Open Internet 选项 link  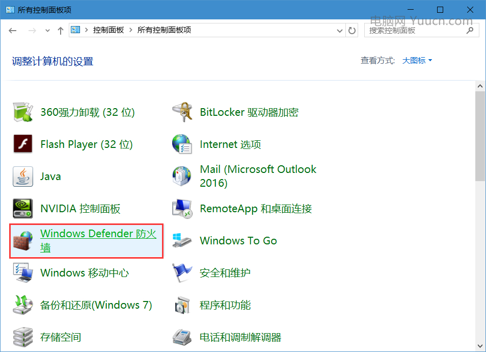click(x=230, y=144)
